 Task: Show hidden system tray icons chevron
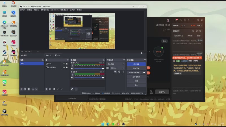coord(192,124)
